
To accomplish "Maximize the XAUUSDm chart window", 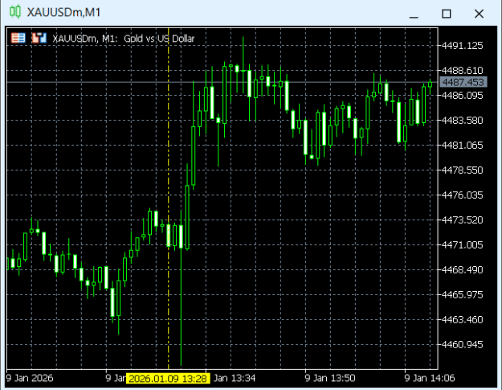I will (x=447, y=14).
